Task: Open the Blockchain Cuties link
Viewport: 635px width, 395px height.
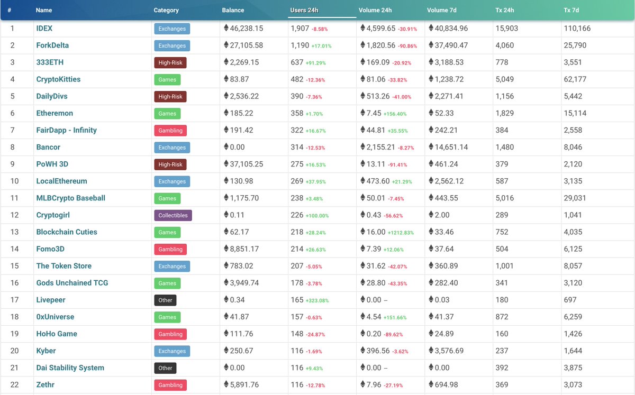Action: click(67, 232)
